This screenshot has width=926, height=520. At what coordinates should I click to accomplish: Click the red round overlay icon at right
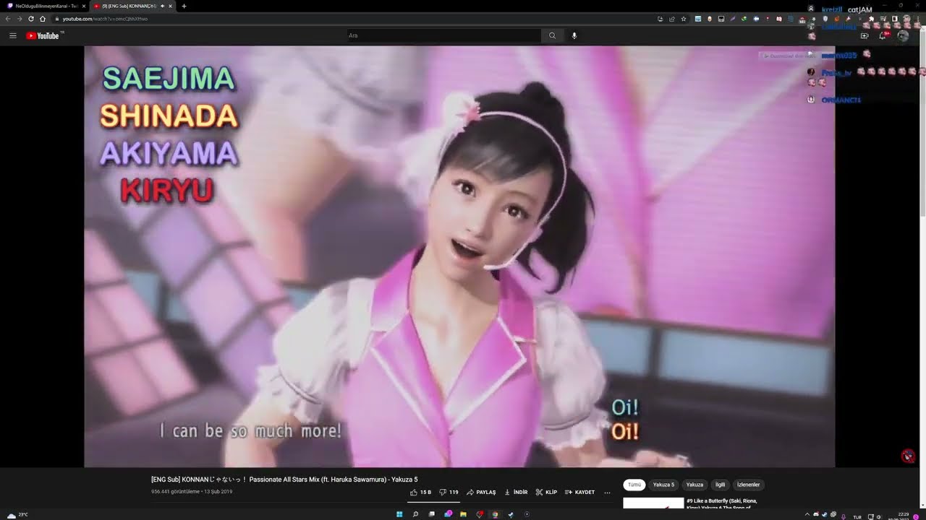pyautogui.click(x=908, y=456)
